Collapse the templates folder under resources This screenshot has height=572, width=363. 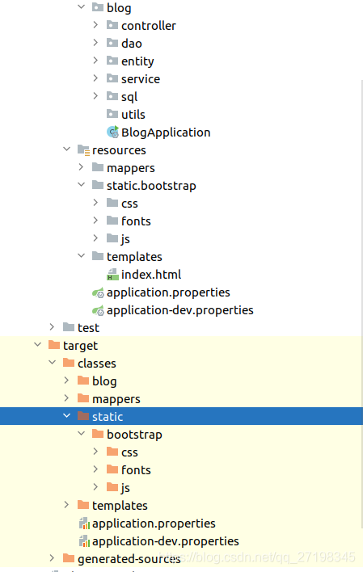point(81,256)
